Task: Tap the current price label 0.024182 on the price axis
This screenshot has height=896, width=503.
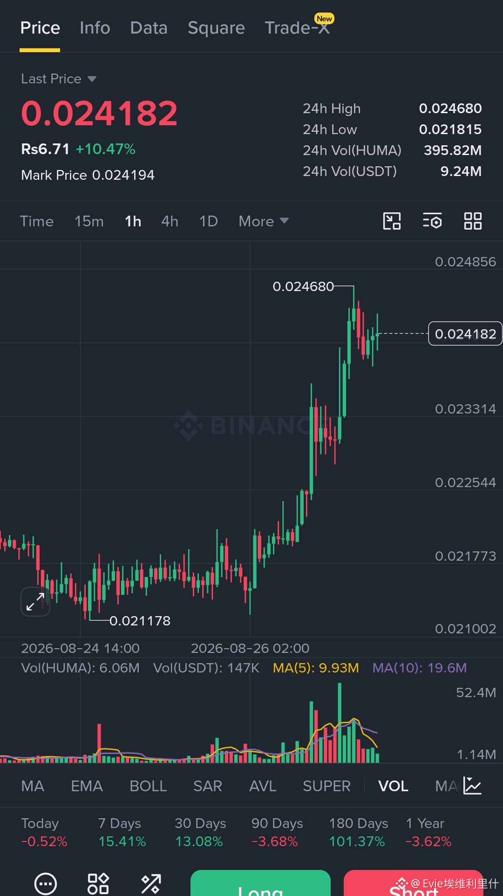Action: [x=465, y=333]
